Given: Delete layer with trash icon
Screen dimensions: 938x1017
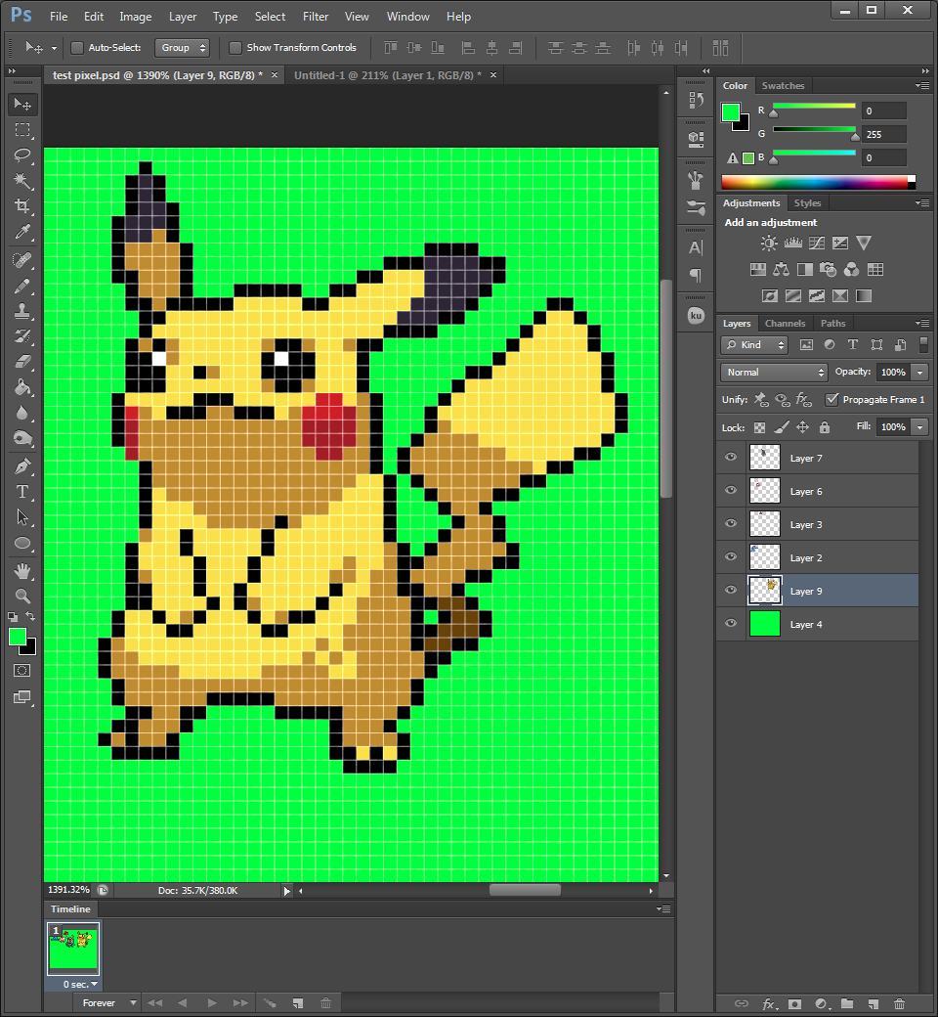Looking at the screenshot, I should click(x=900, y=1004).
